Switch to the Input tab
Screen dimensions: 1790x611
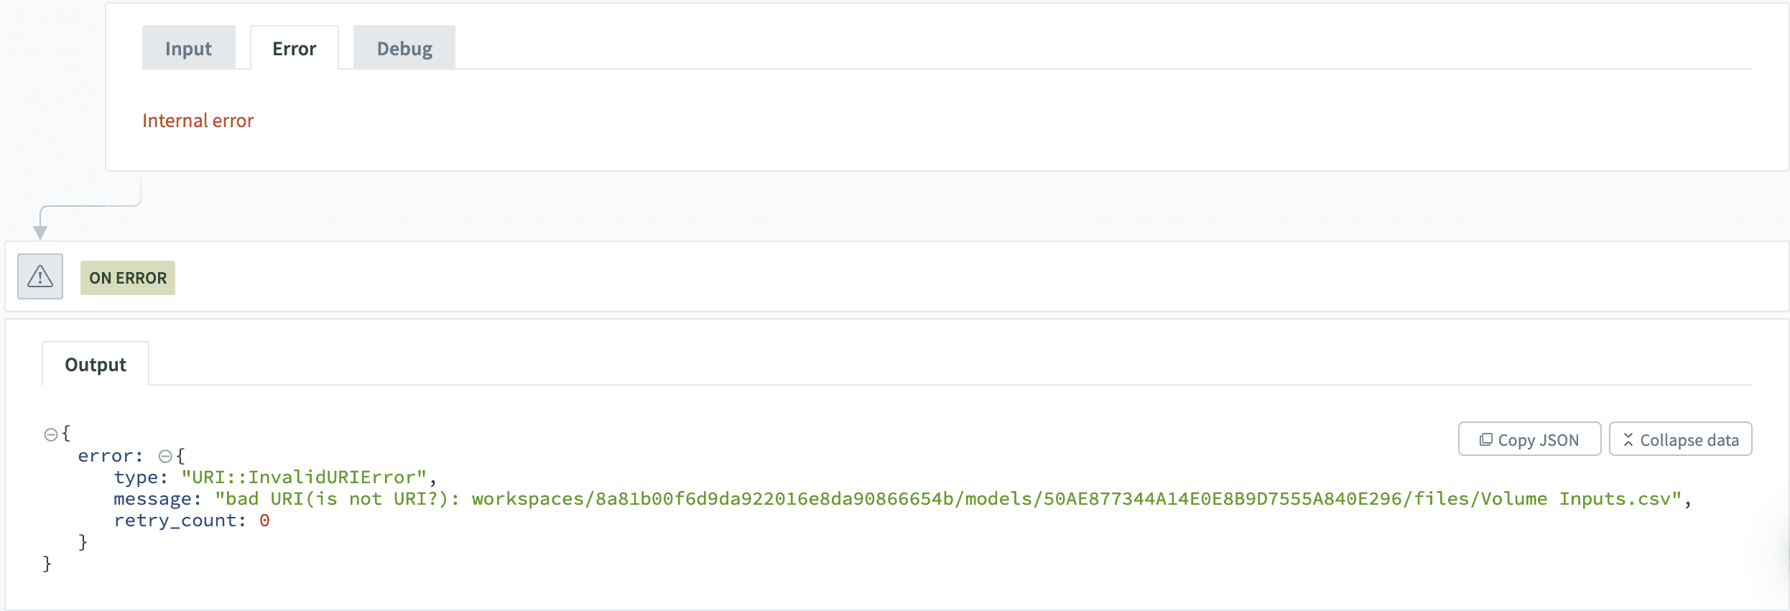pyautogui.click(x=188, y=47)
